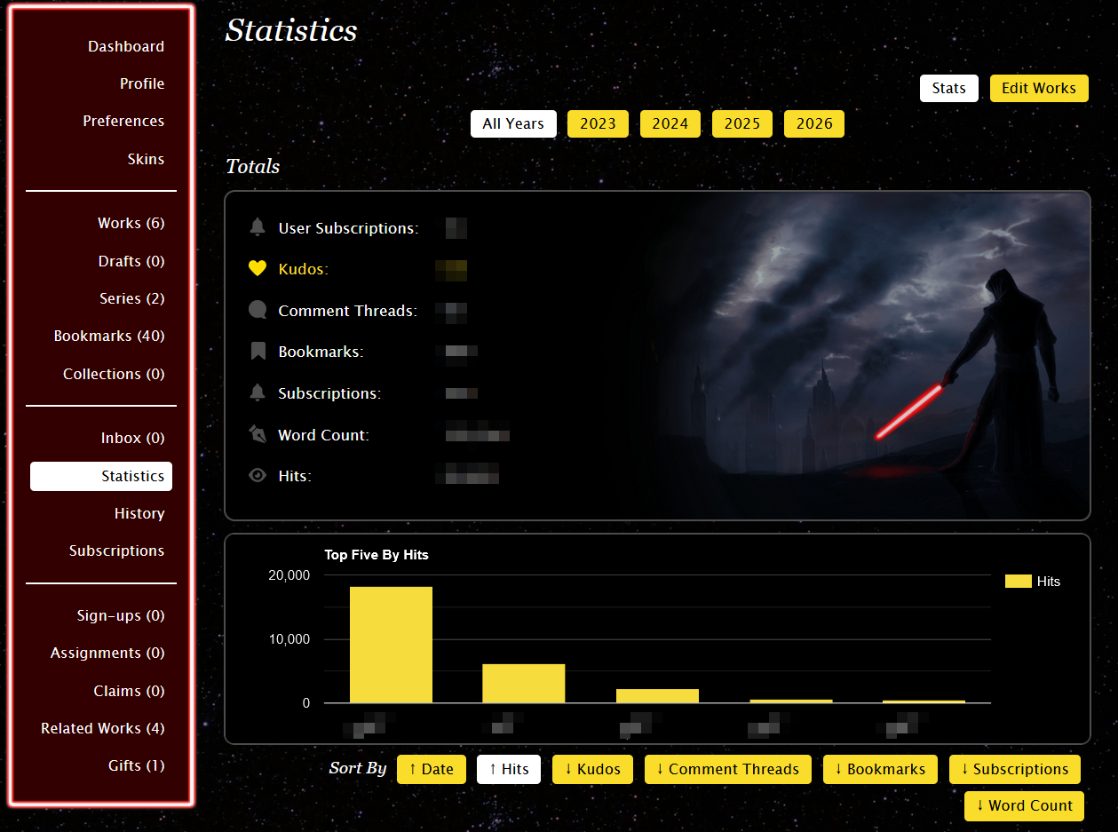Image resolution: width=1118 pixels, height=832 pixels.
Task: Click the quill icon next to Word Count
Action: [x=257, y=433]
